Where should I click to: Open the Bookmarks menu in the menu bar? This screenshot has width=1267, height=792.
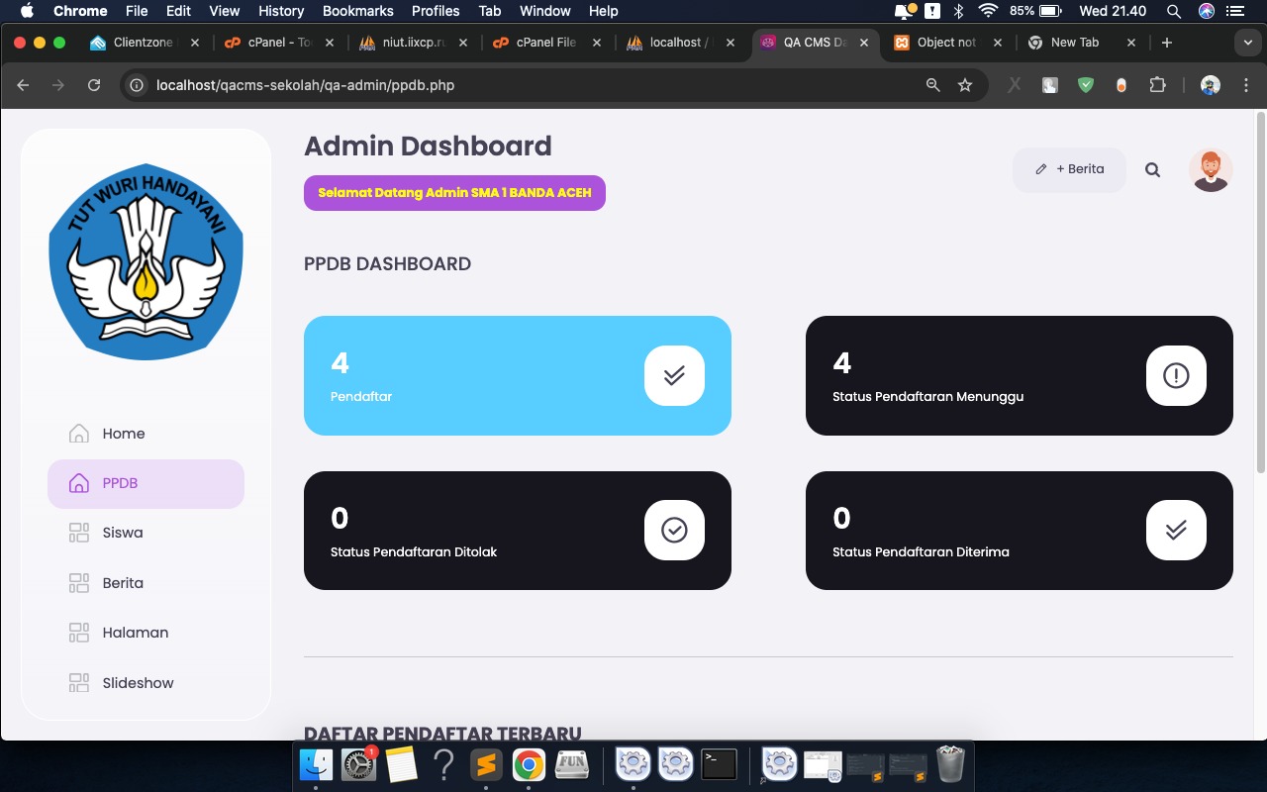click(x=358, y=11)
